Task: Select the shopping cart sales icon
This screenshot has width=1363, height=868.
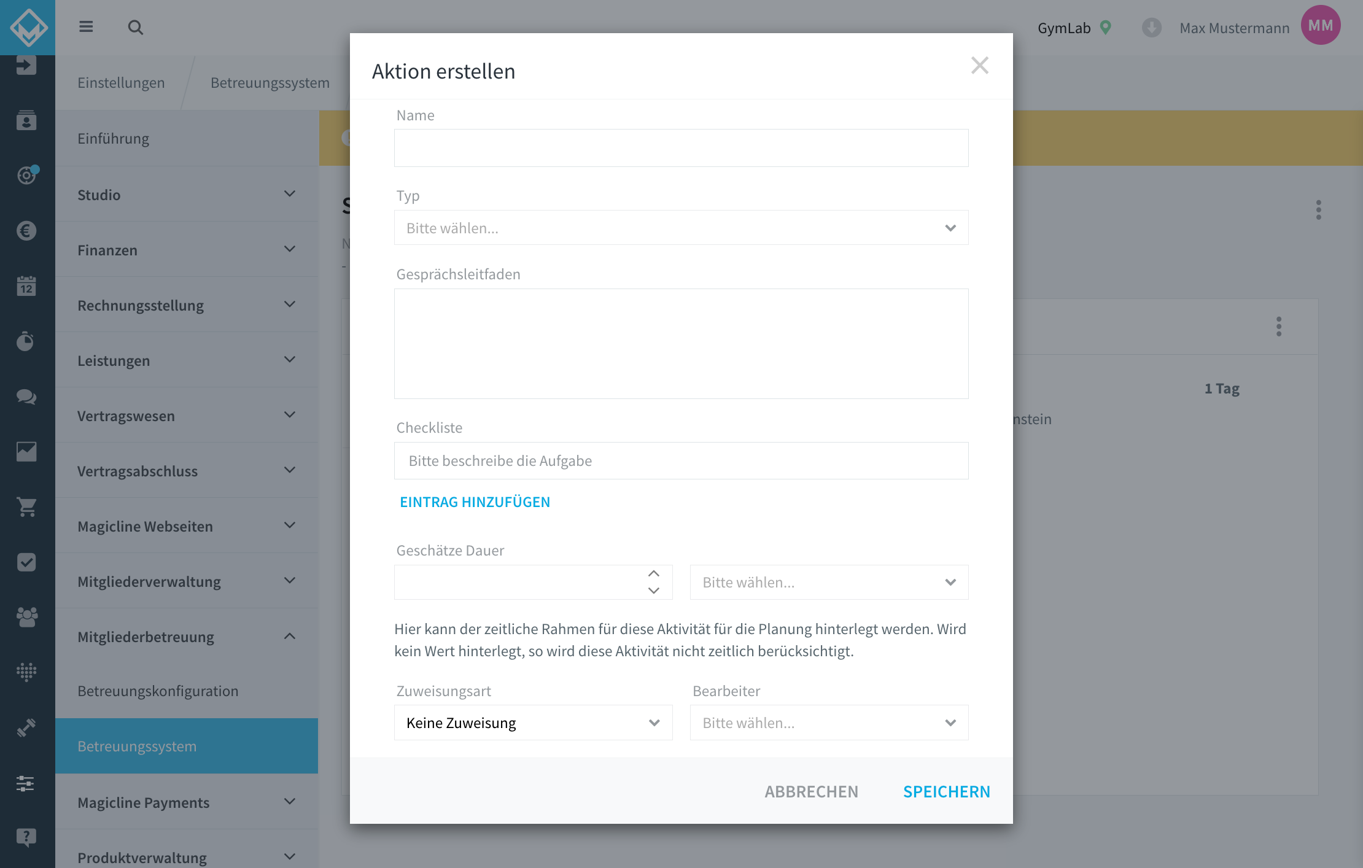Action: tap(26, 507)
